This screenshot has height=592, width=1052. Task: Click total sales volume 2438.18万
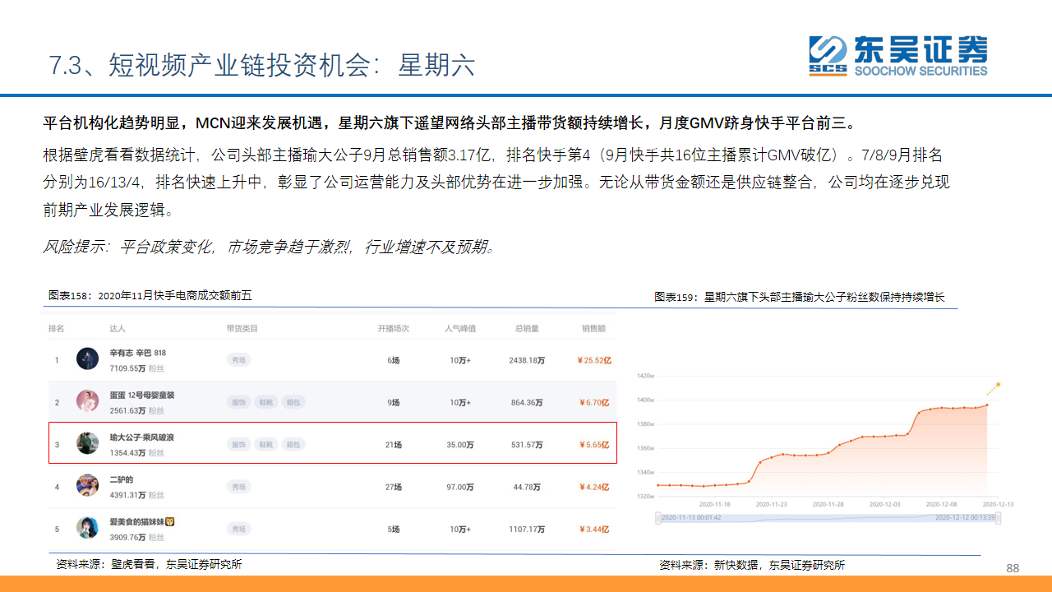click(527, 360)
